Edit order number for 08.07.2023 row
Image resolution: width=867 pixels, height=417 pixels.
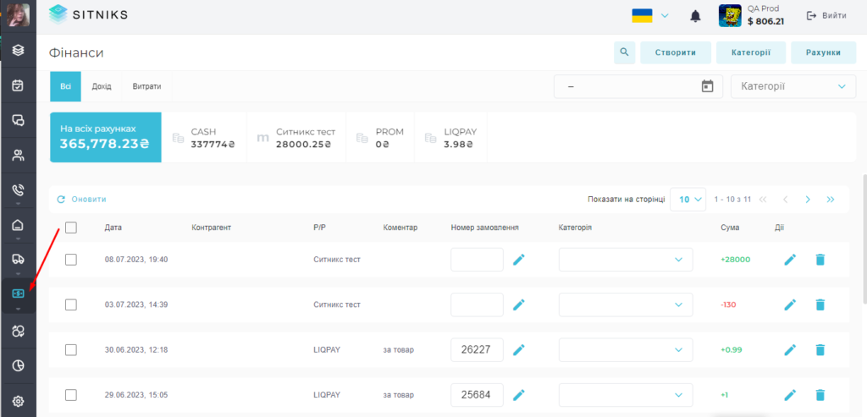(518, 260)
